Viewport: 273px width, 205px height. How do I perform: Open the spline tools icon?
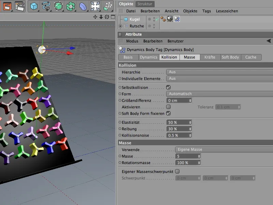point(46,6)
